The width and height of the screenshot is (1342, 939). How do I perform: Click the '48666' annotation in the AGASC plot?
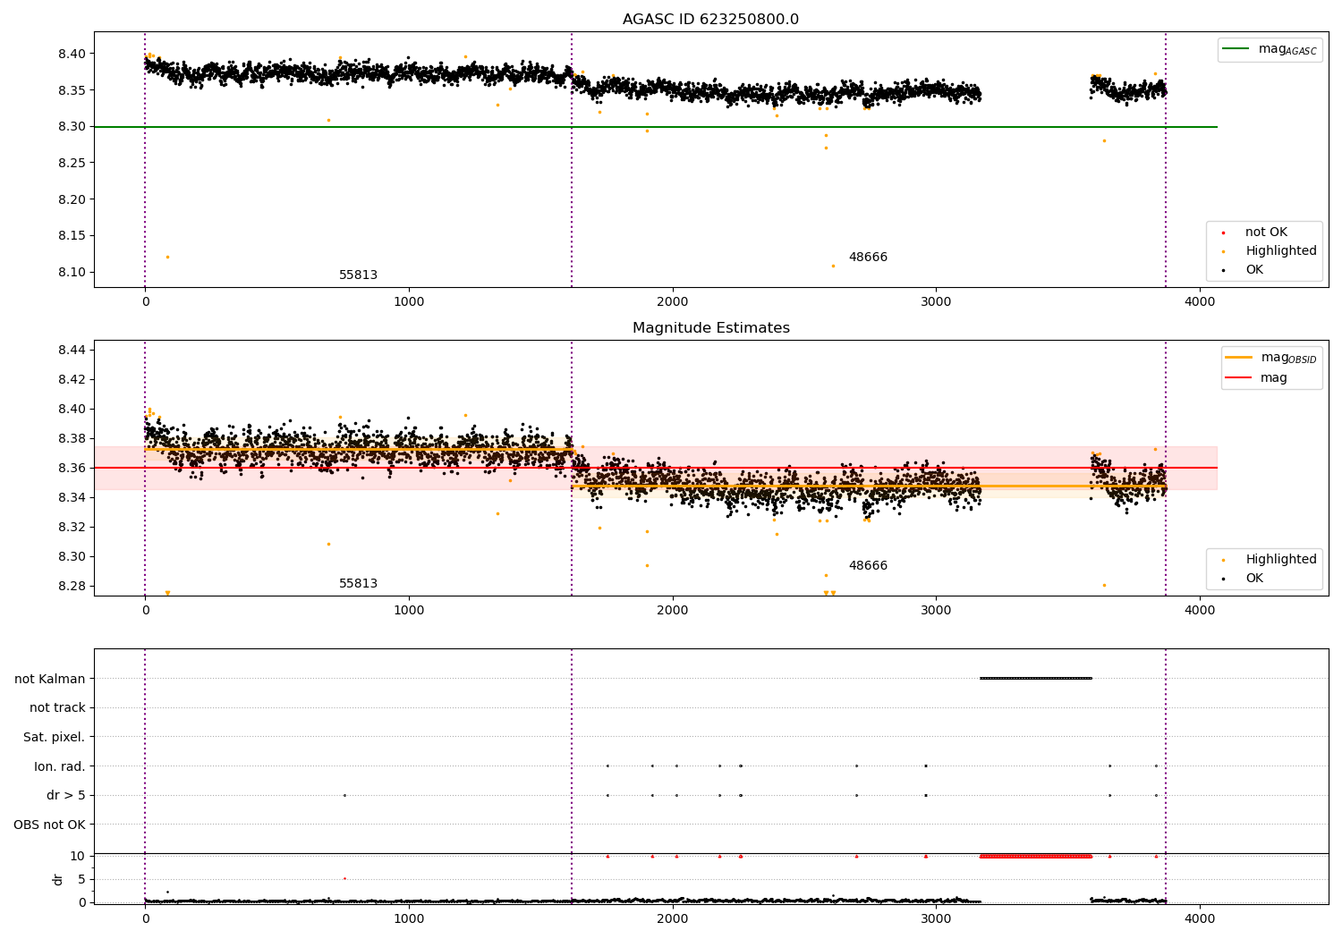coord(868,258)
